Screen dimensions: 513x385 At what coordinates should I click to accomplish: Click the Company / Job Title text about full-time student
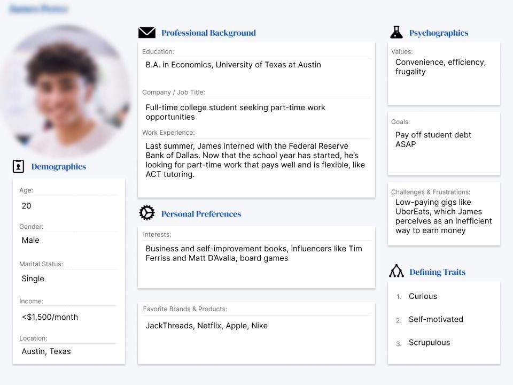[x=235, y=112]
